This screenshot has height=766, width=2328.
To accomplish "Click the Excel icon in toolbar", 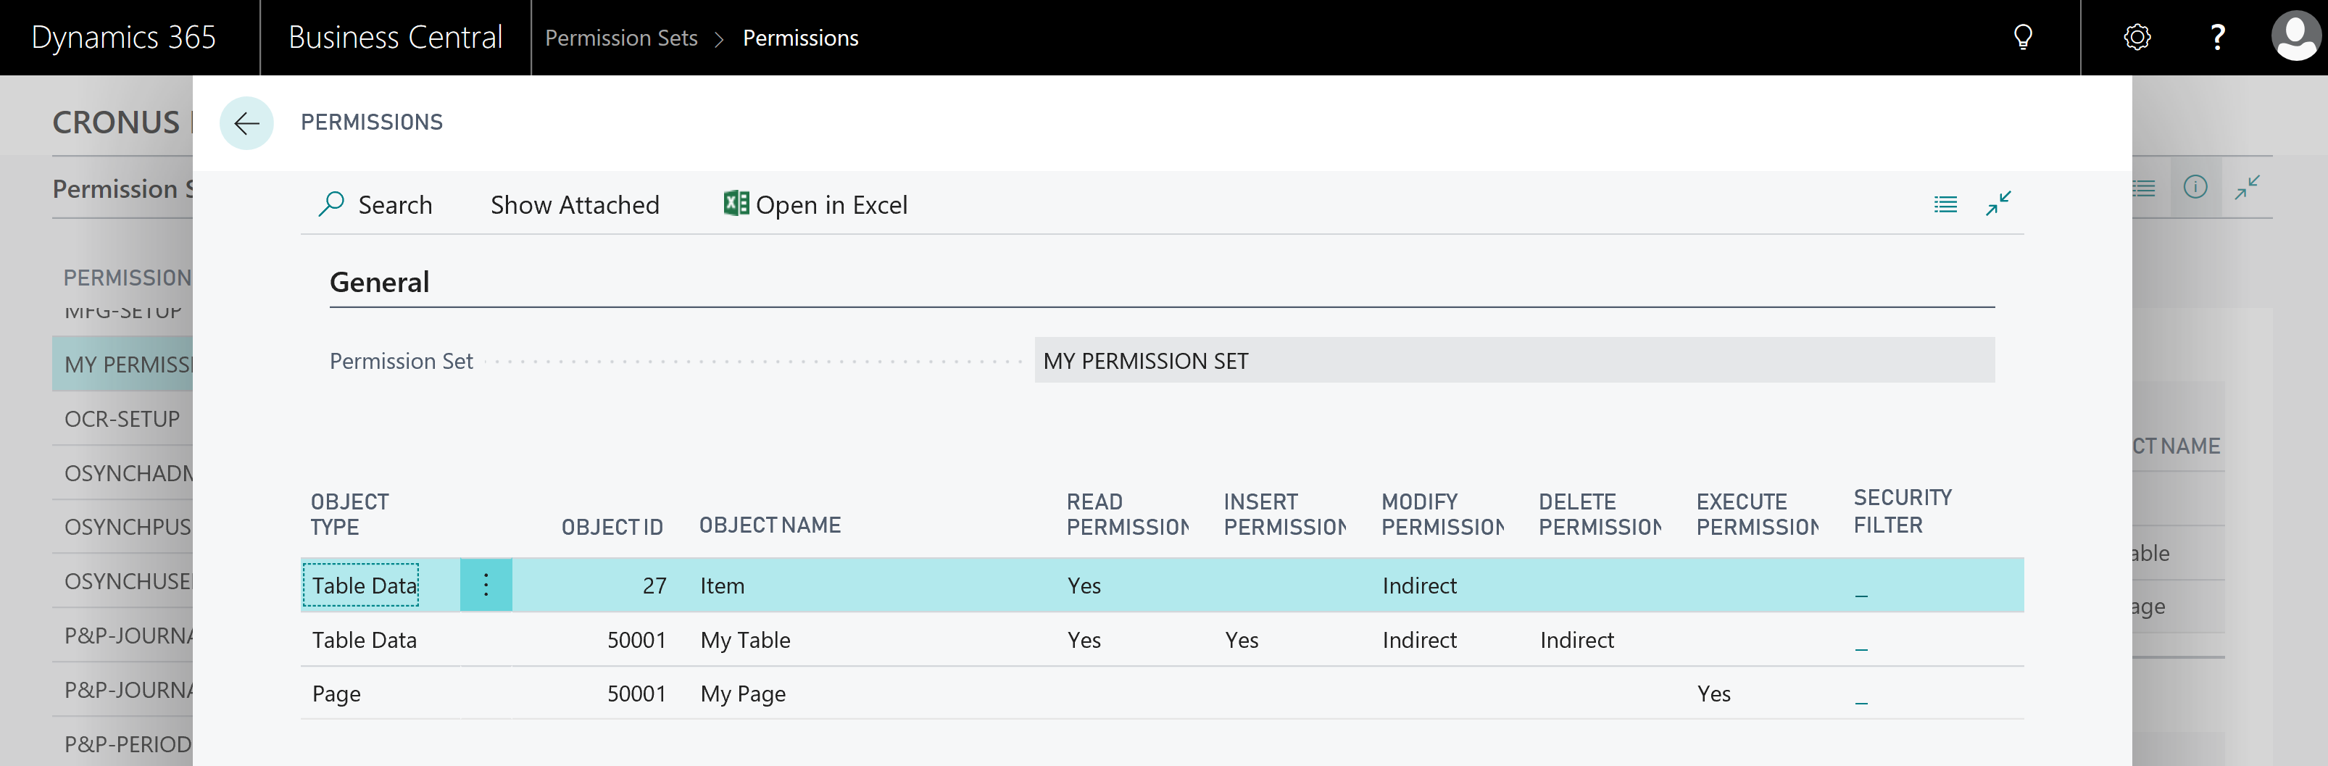I will [736, 203].
